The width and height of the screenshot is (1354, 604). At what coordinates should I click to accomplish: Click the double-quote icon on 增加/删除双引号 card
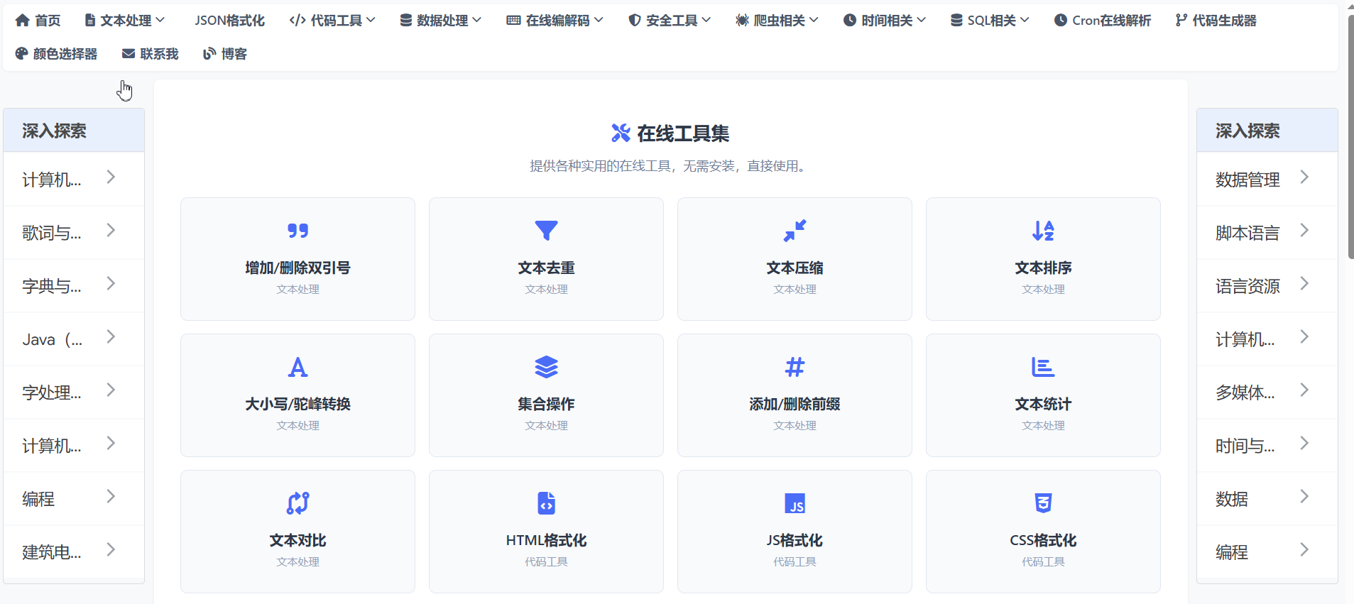coord(297,231)
